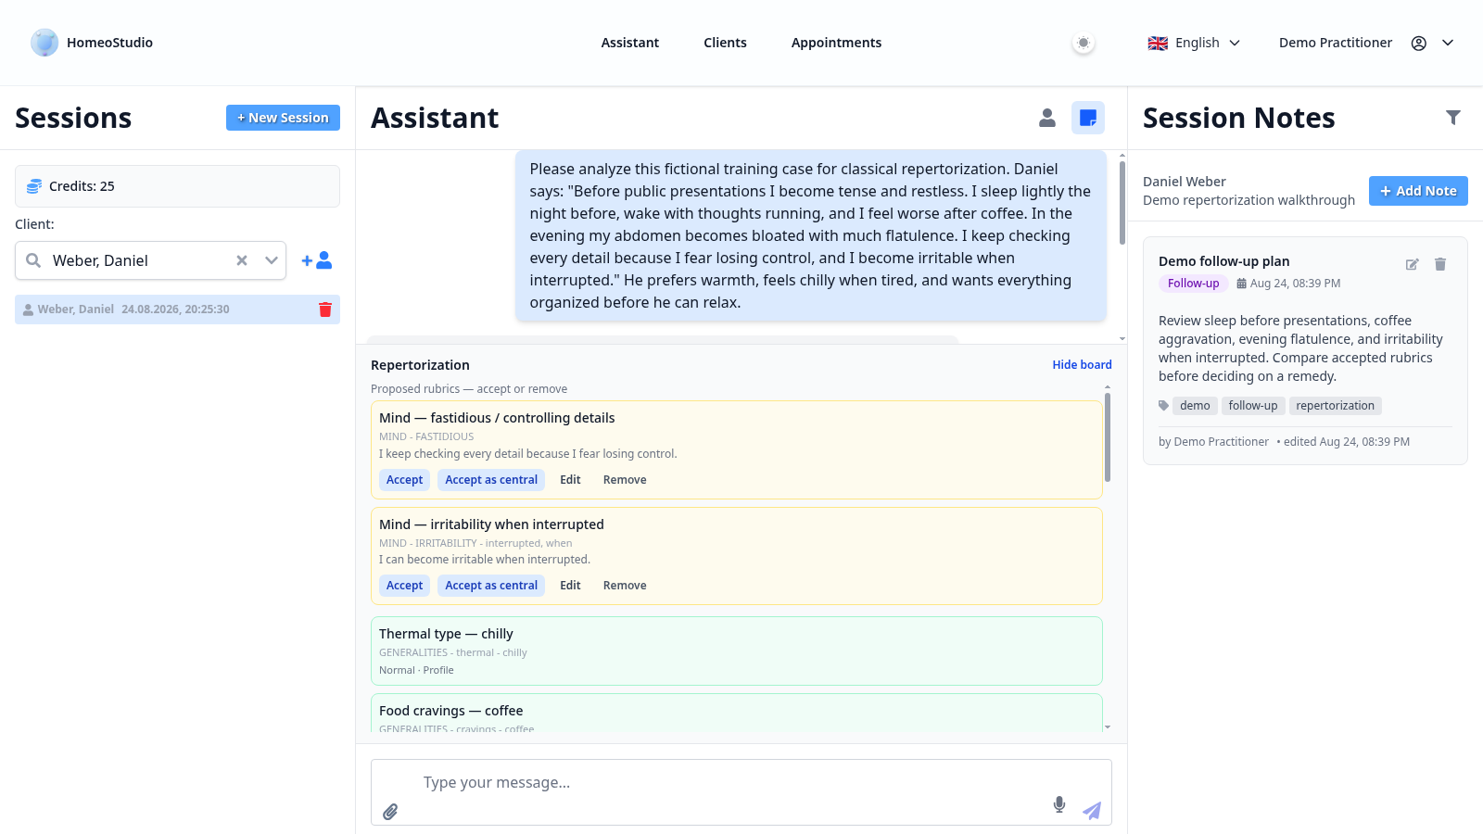Accept the irritability when interrupted rubric

[404, 586]
